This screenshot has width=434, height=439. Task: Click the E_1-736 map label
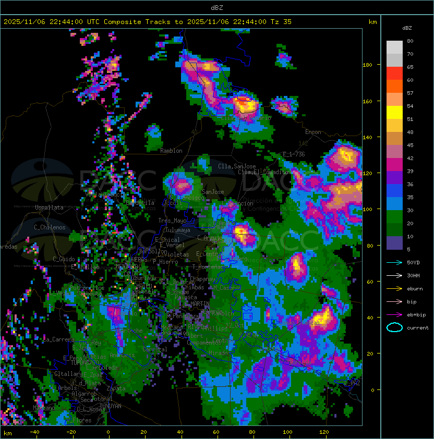click(x=294, y=154)
